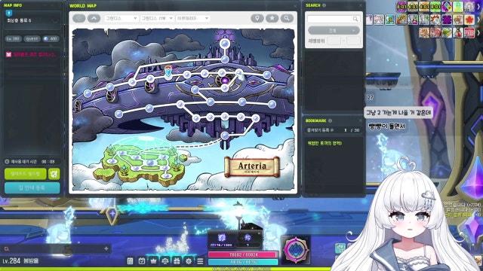Screen dimensions: 483x271
Task: Click the round pink-rimmed emblem icon
Action: pos(295,250)
